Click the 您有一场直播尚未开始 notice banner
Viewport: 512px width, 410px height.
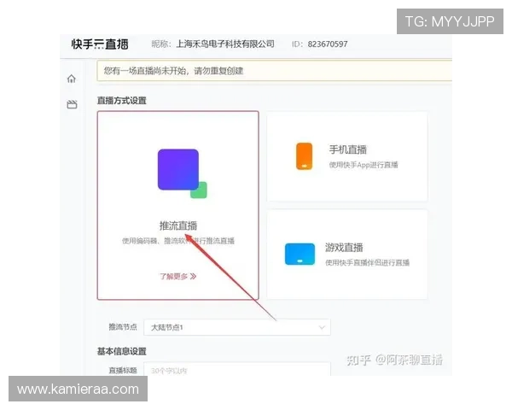pyautogui.click(x=275, y=71)
